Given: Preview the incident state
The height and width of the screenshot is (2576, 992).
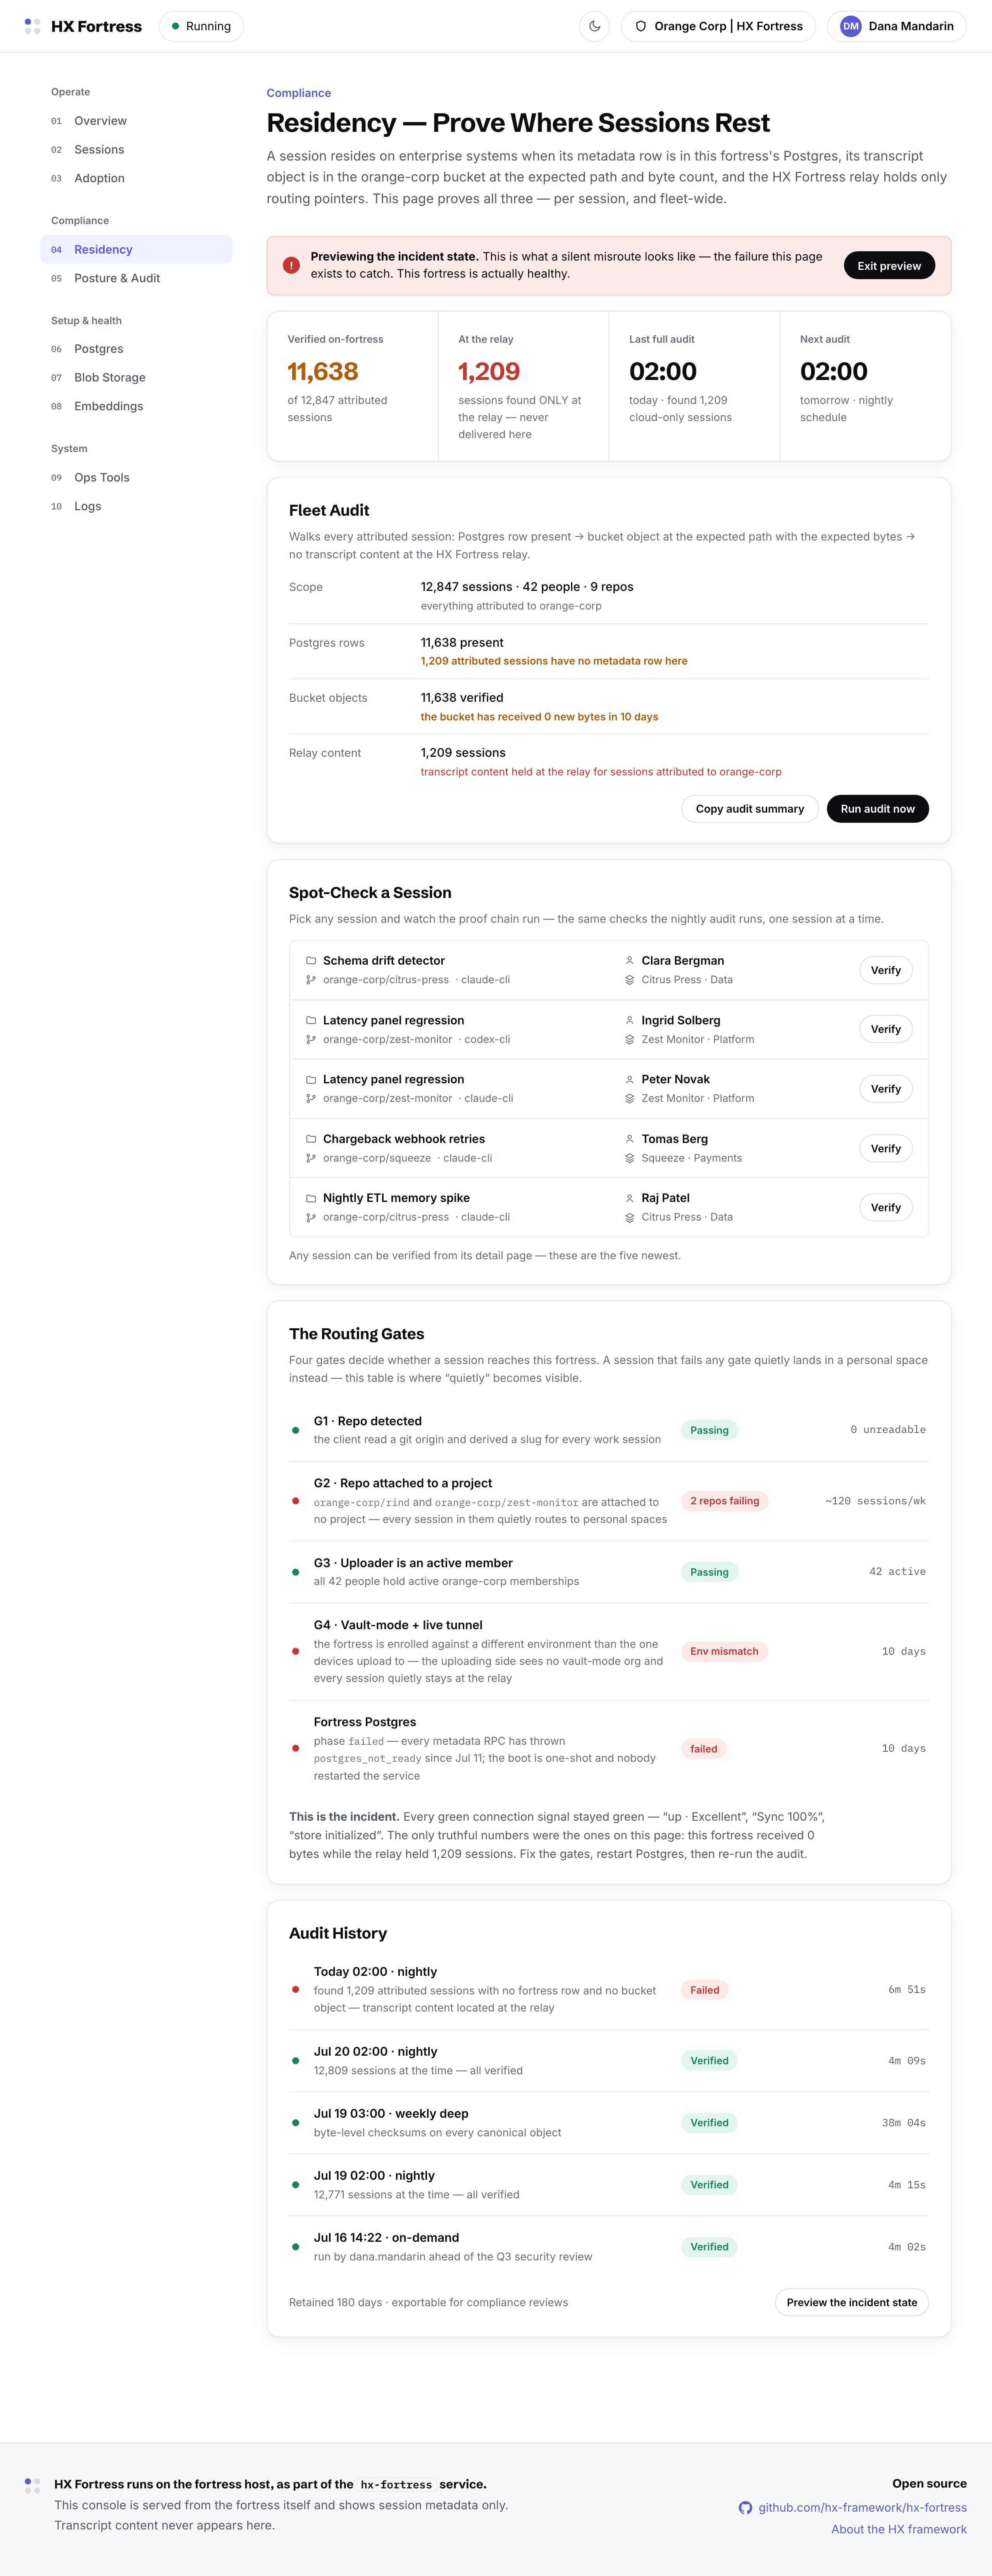Looking at the screenshot, I should [851, 2302].
